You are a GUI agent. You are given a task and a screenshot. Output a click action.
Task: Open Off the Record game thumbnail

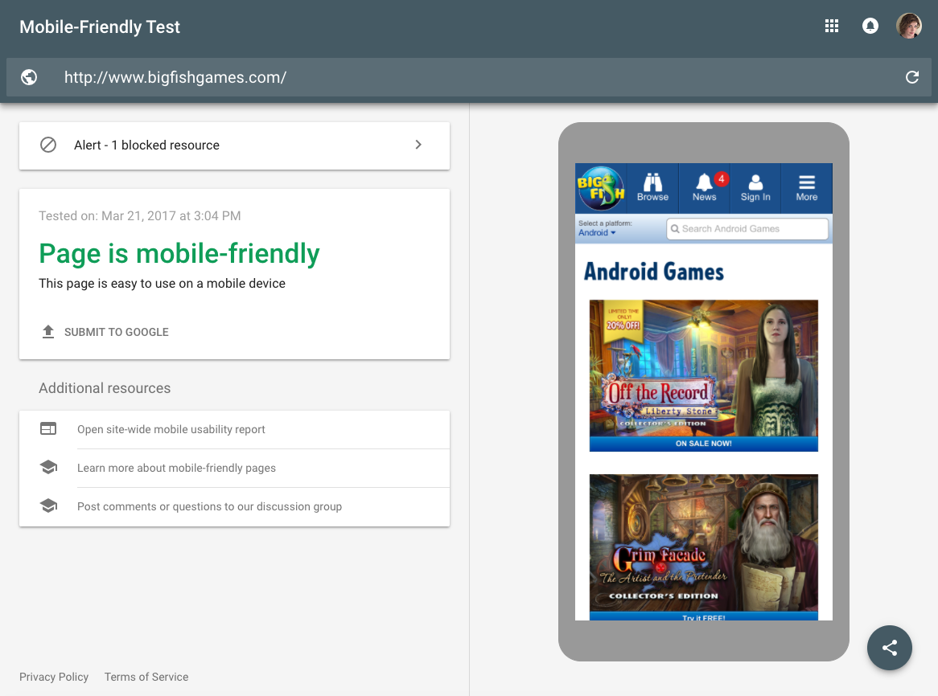click(703, 375)
